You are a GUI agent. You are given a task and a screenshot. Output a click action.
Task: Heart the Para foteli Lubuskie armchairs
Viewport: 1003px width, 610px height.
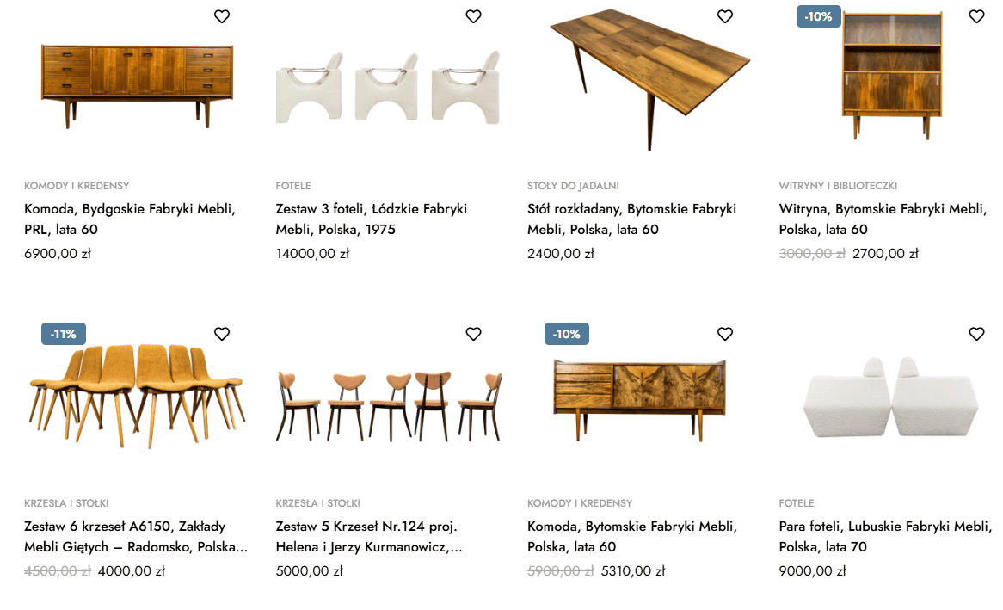(976, 334)
